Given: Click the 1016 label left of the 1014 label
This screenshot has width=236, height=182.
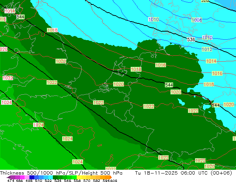Looking at the screenshot, I should 160,65.
